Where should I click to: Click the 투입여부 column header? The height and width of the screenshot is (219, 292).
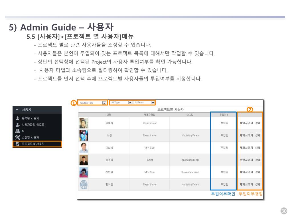224,115
